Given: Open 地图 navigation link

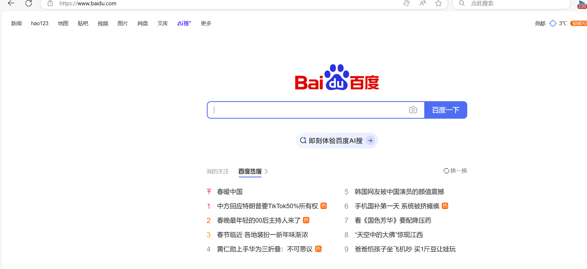Looking at the screenshot, I should click(63, 23).
